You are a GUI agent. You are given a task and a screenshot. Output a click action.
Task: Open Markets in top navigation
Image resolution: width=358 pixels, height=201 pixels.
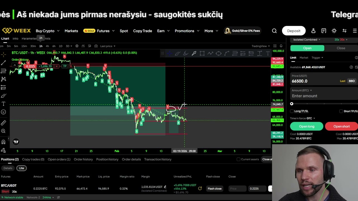(71, 31)
